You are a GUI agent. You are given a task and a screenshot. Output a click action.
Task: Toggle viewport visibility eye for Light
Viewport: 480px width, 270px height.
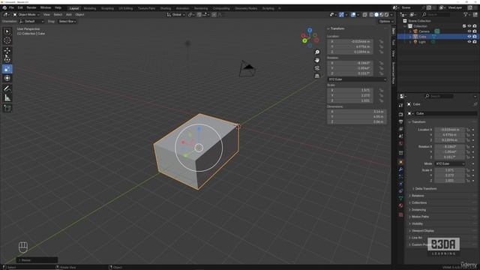click(469, 42)
